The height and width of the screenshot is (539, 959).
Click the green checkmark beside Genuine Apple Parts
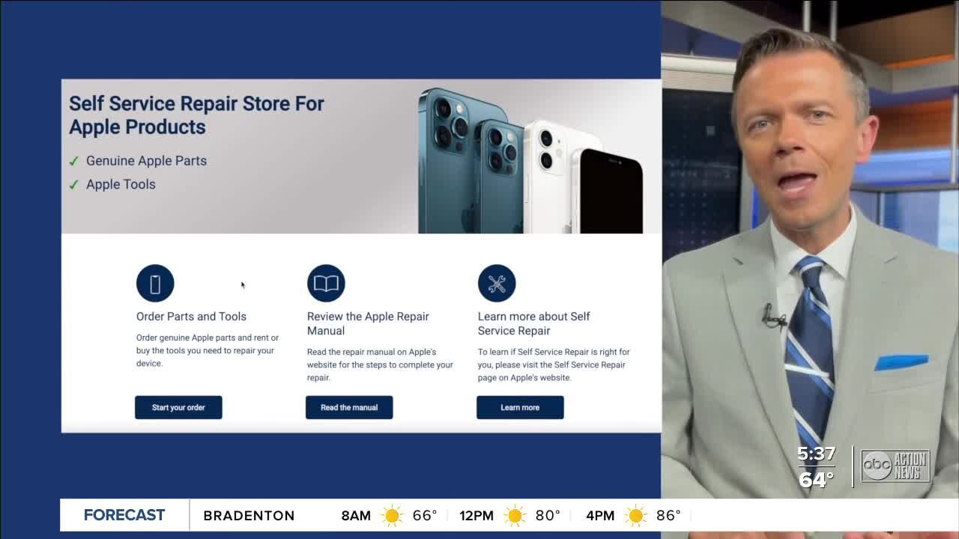coord(73,161)
